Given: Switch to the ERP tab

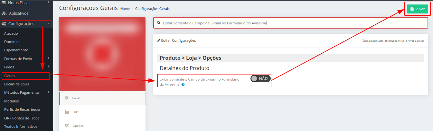Looking at the screenshot, I should (102, 112).
